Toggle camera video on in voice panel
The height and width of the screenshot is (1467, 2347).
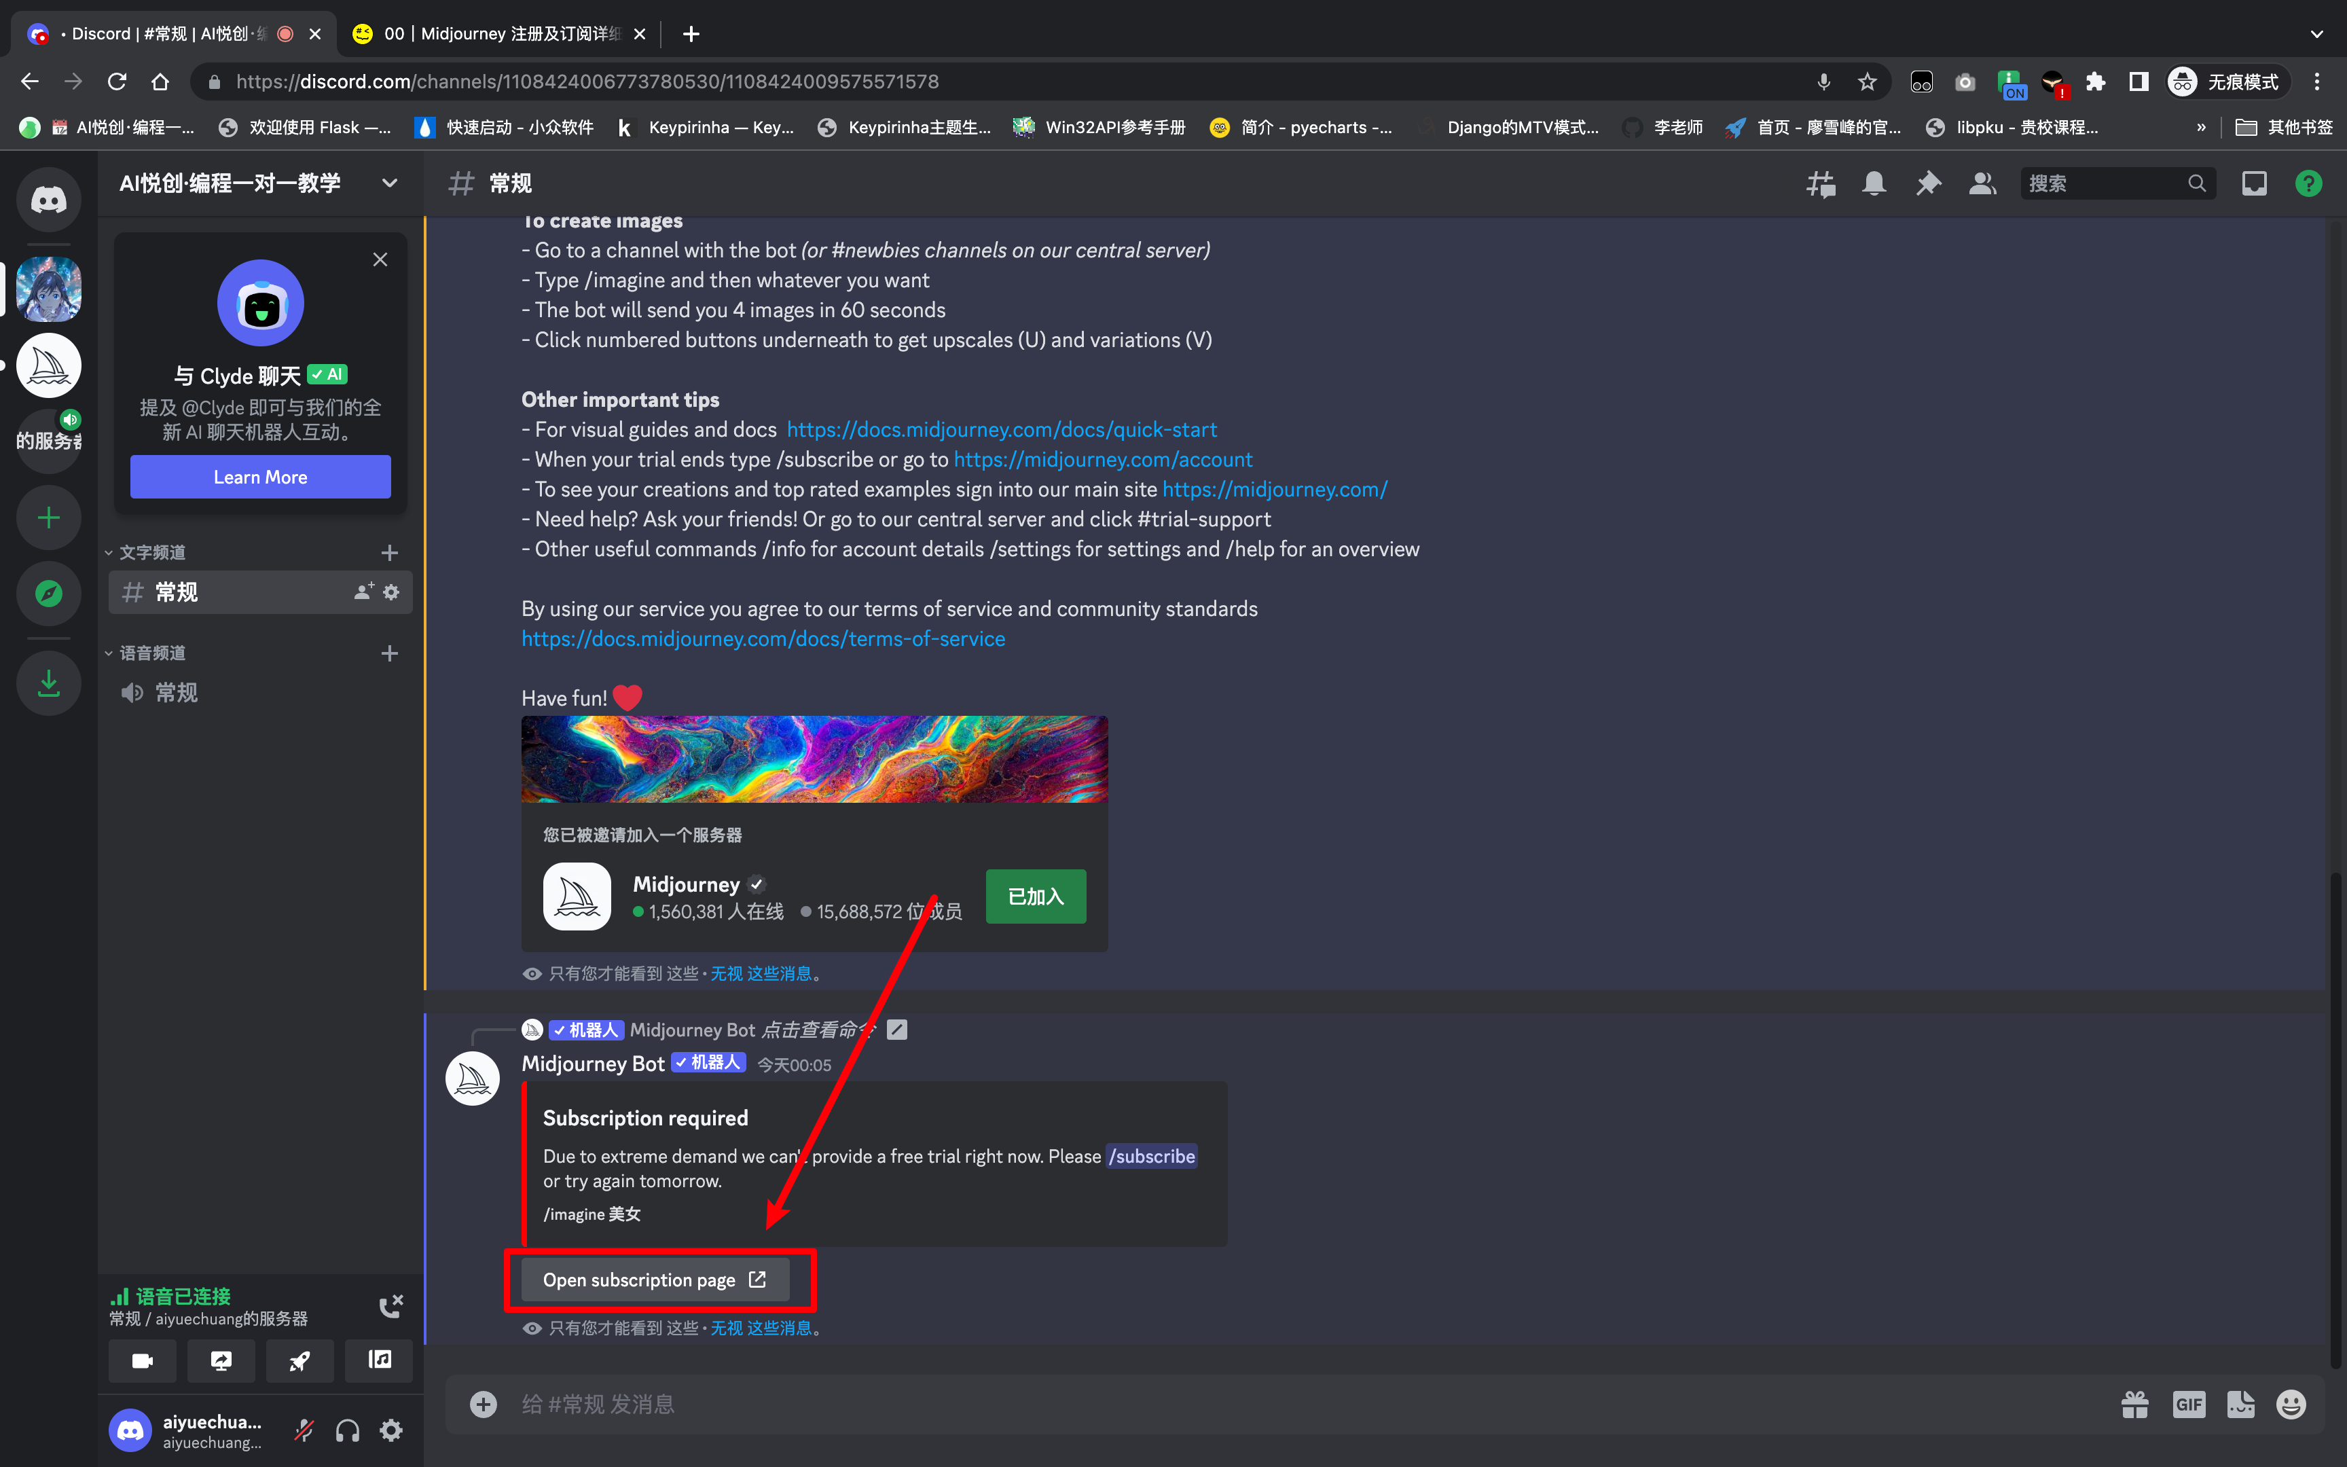pos(143,1360)
